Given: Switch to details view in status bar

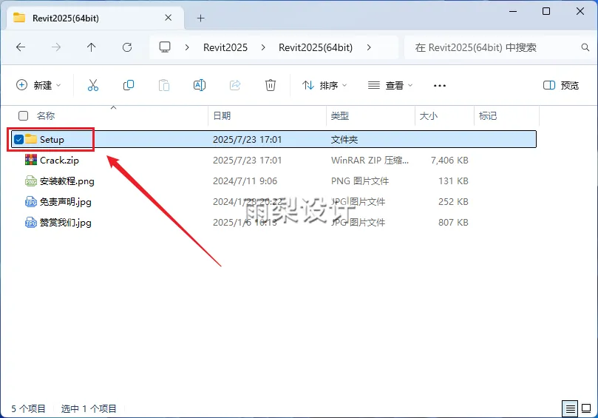Looking at the screenshot, I should (x=570, y=409).
